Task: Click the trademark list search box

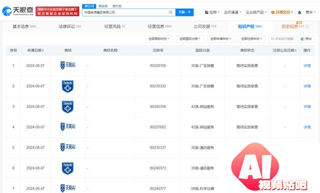Action: (x=282, y=39)
